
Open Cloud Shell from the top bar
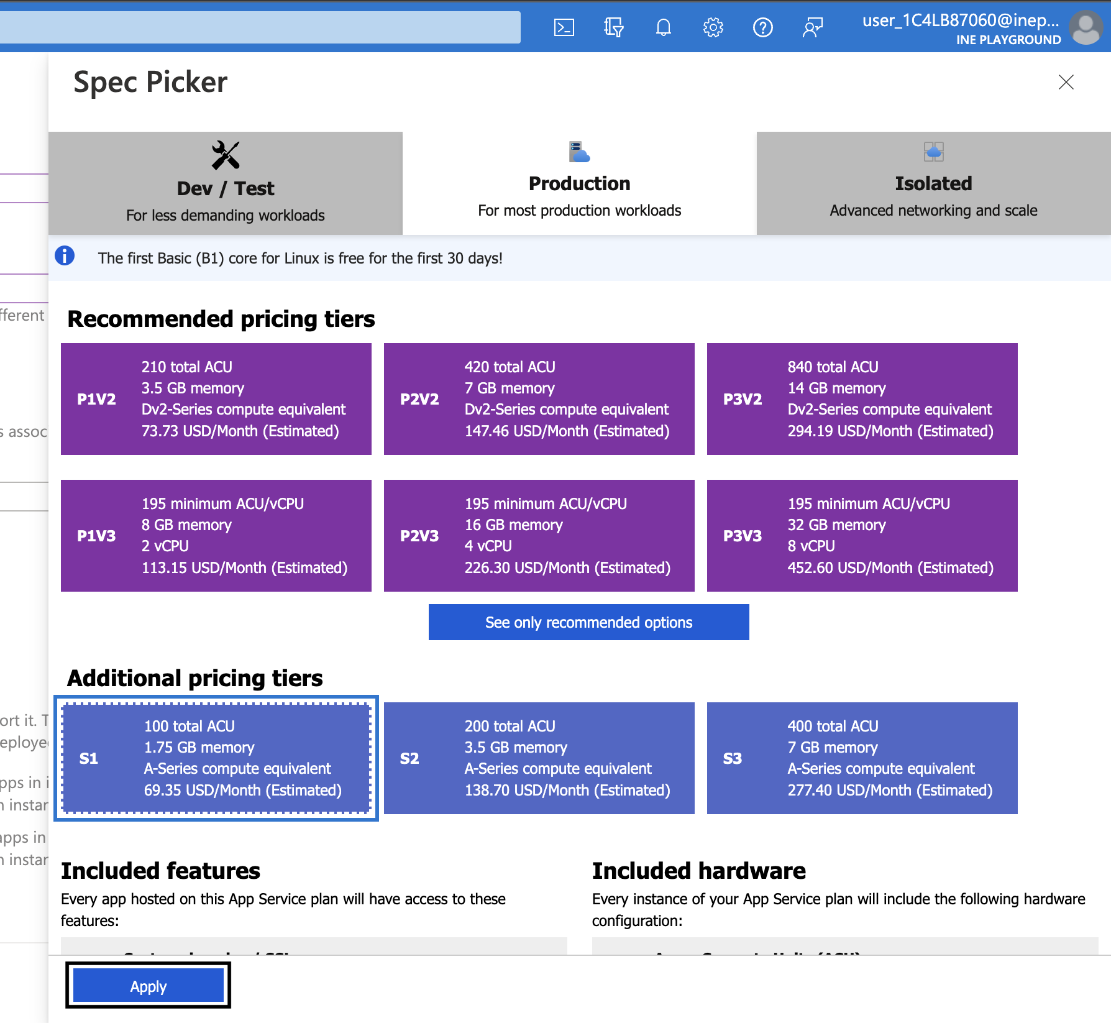[564, 27]
